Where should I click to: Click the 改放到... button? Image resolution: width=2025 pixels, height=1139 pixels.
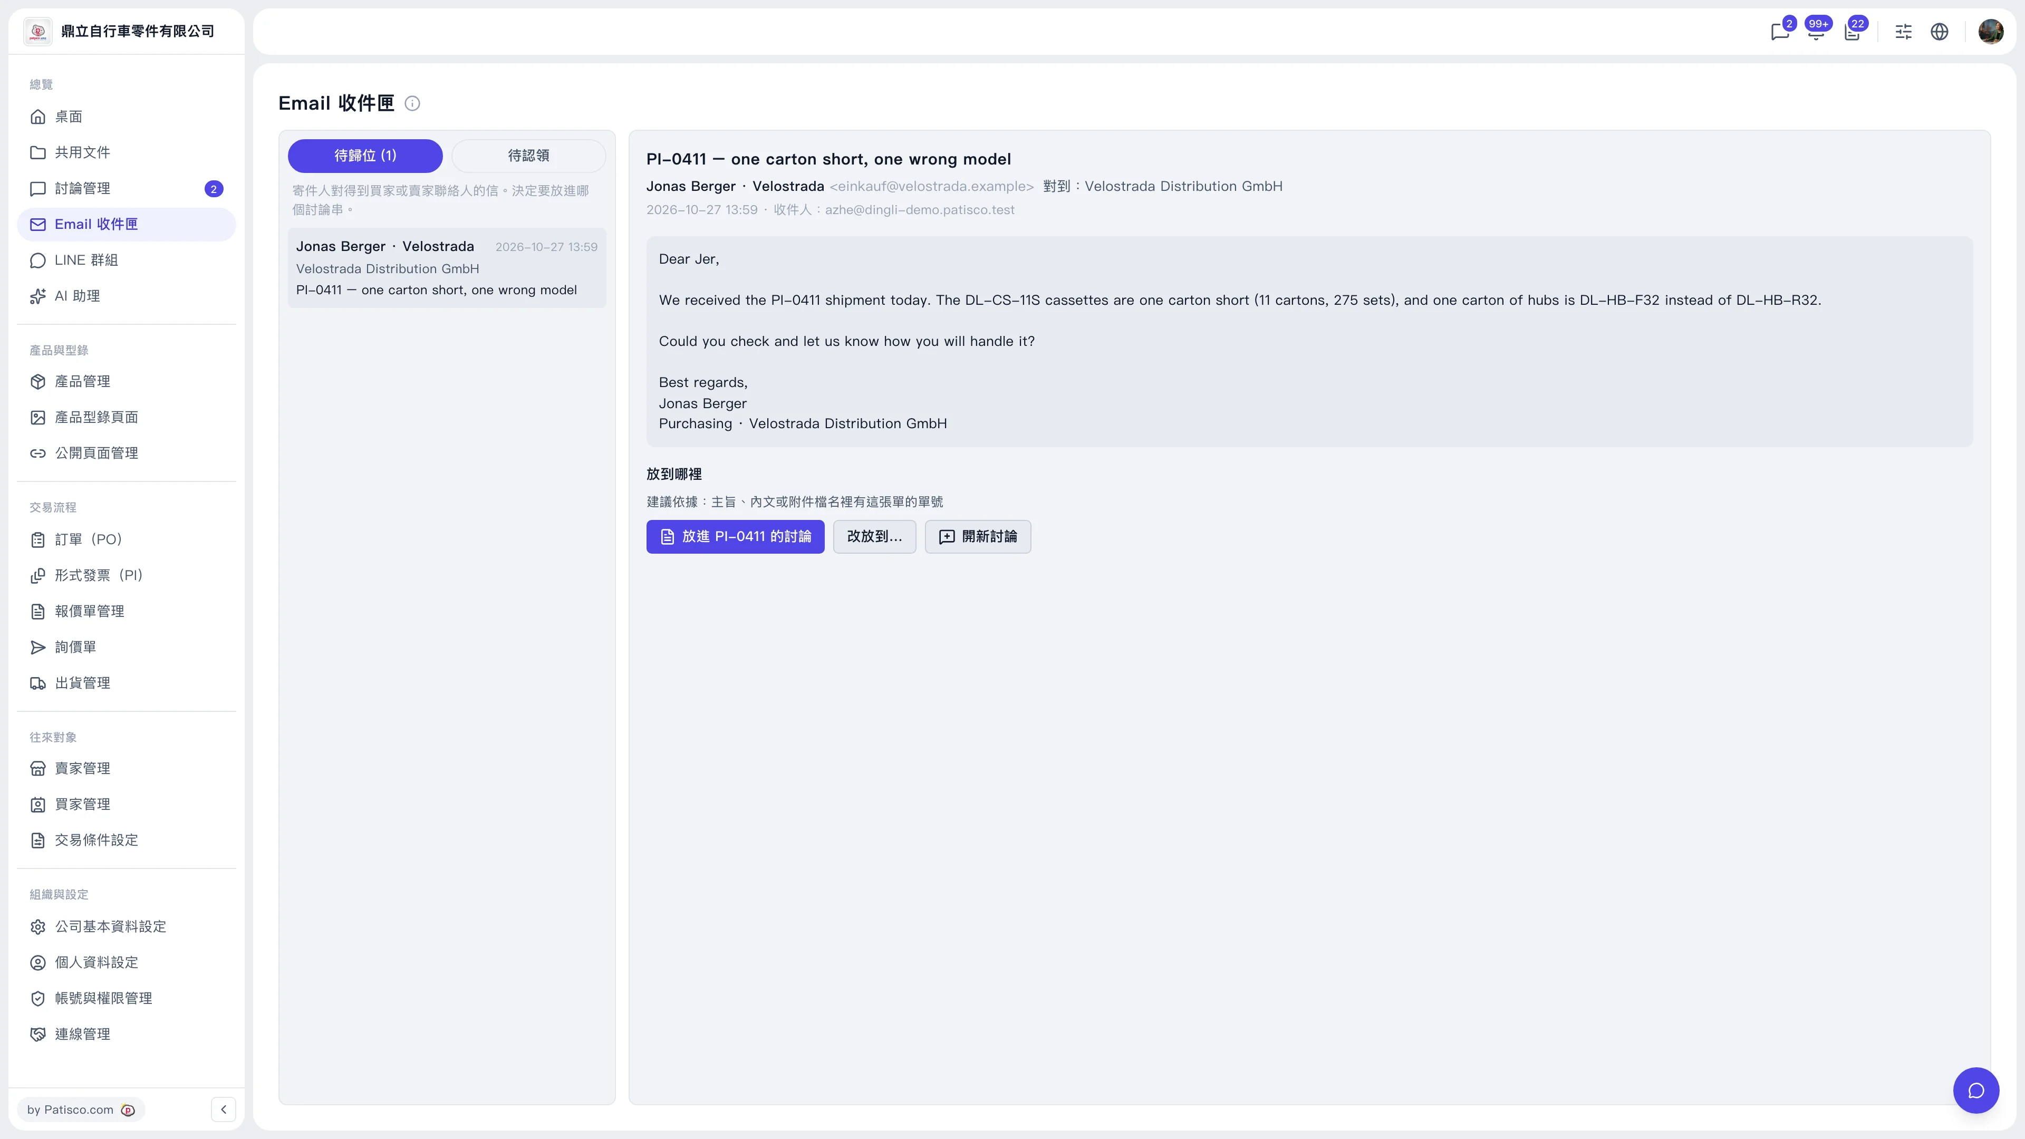874,537
